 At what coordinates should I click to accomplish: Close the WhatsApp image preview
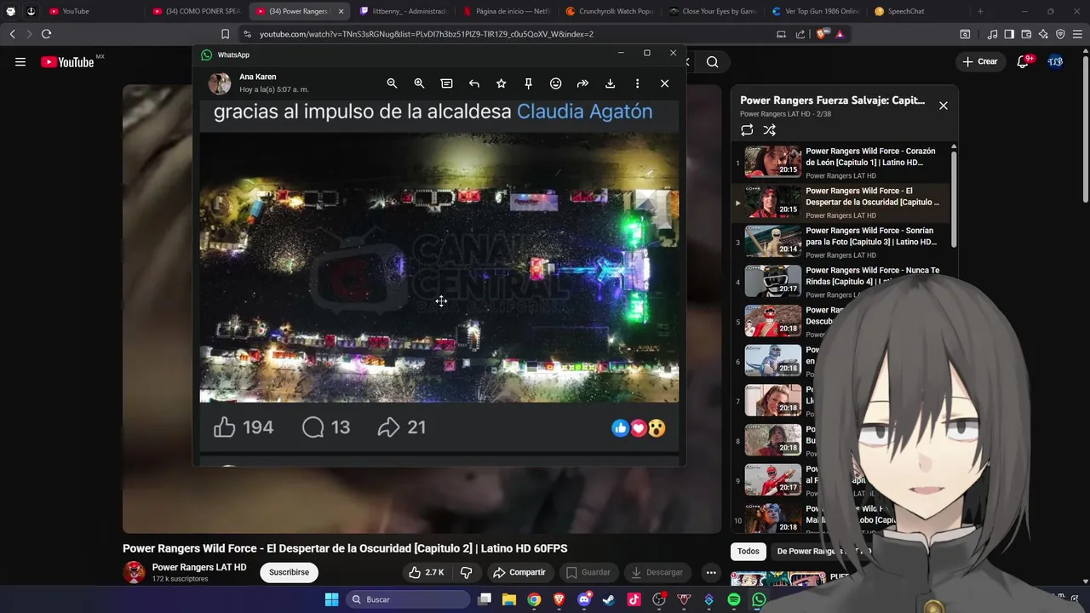(664, 83)
